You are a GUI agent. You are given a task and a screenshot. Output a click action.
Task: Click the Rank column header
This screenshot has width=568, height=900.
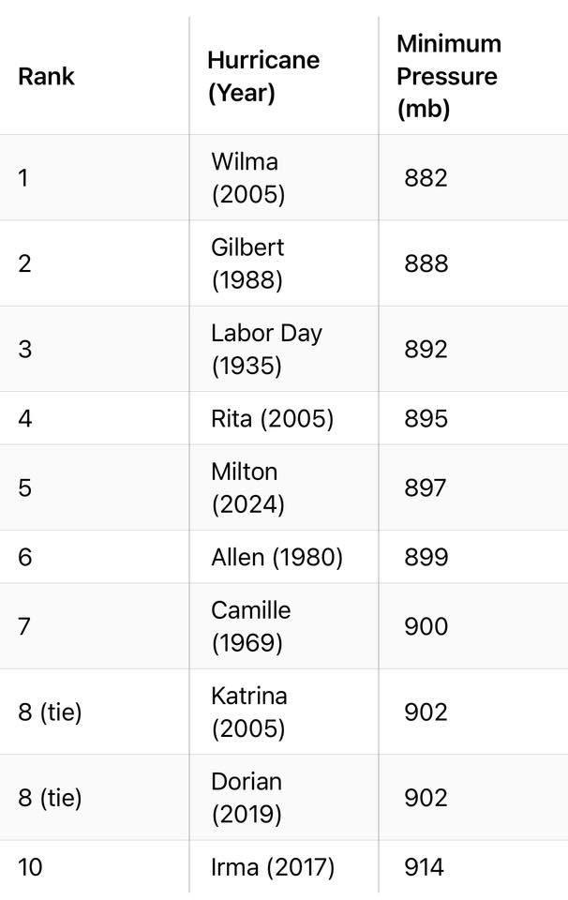[x=46, y=76]
